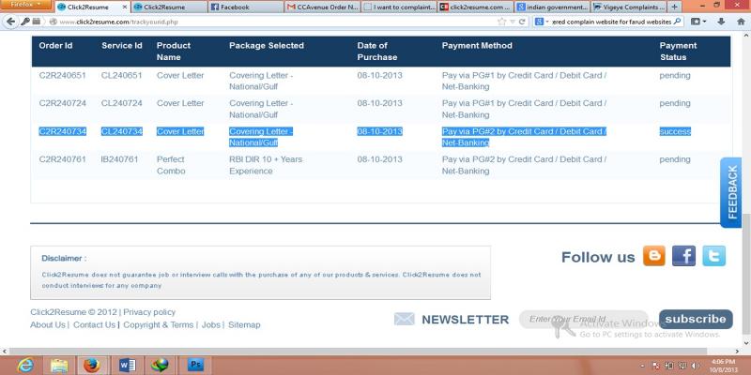Reload the page with refresh icon

(x=522, y=22)
